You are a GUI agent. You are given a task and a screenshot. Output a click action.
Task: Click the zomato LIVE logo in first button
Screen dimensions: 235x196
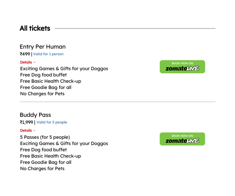coord(182,69)
